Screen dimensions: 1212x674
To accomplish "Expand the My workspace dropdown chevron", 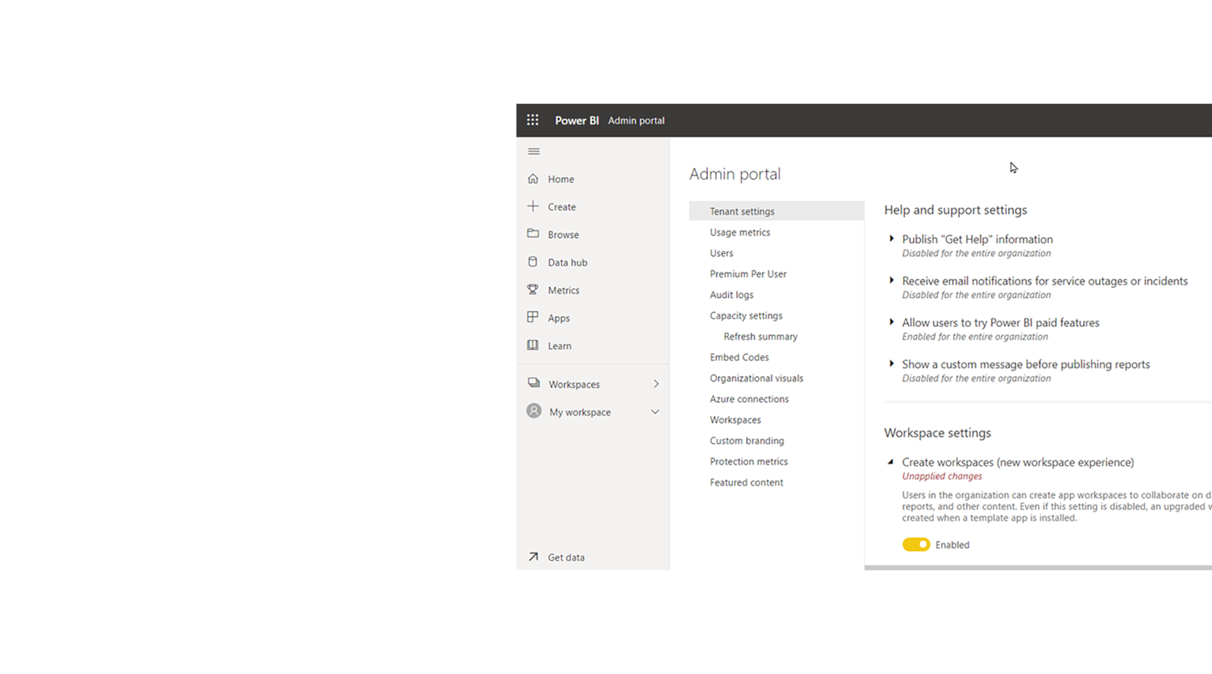I will pyautogui.click(x=655, y=412).
